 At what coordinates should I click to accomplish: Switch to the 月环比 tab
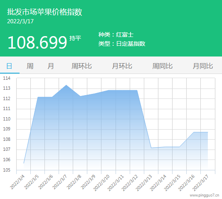[122, 66]
